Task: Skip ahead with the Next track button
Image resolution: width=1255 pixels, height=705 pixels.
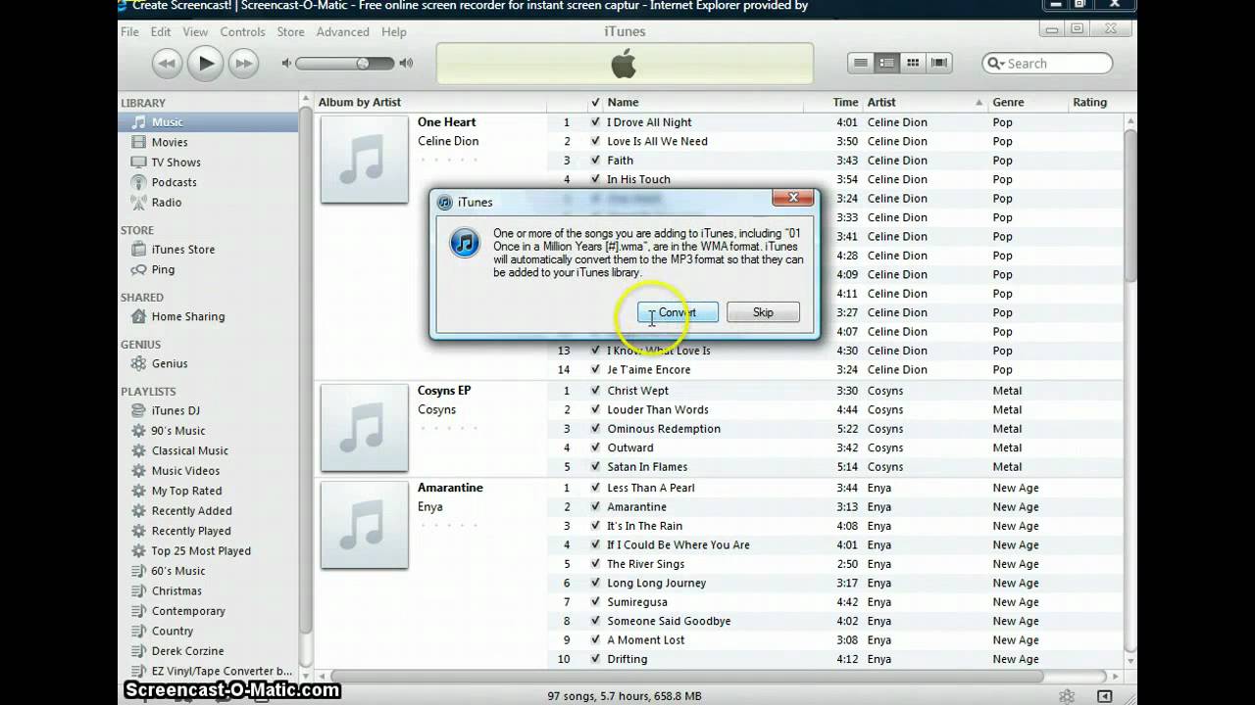Action: (243, 64)
